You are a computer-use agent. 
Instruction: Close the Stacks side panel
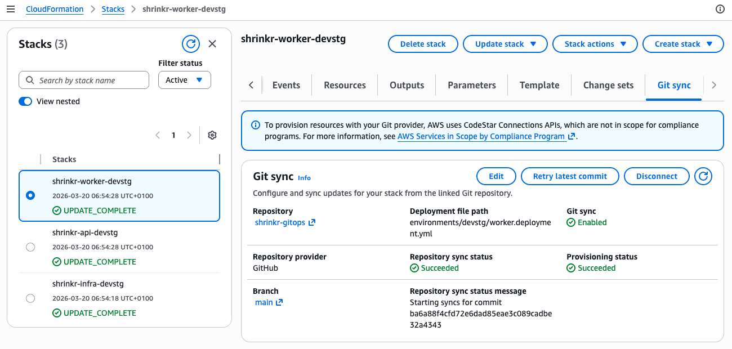(212, 43)
